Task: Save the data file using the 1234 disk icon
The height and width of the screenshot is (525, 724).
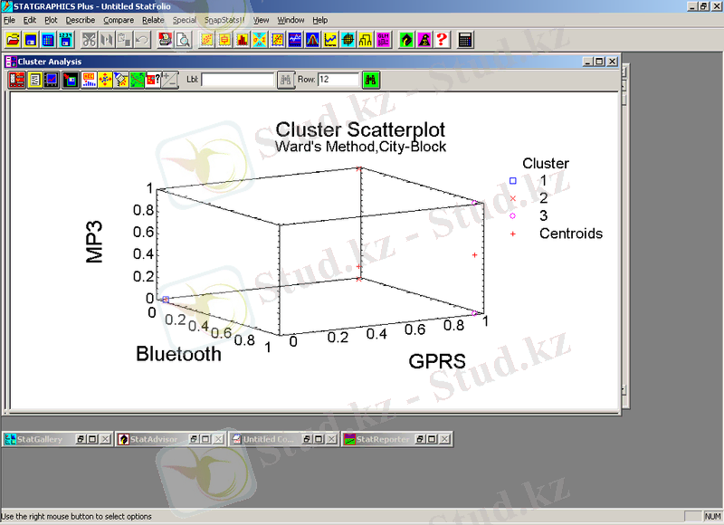Action: point(65,40)
